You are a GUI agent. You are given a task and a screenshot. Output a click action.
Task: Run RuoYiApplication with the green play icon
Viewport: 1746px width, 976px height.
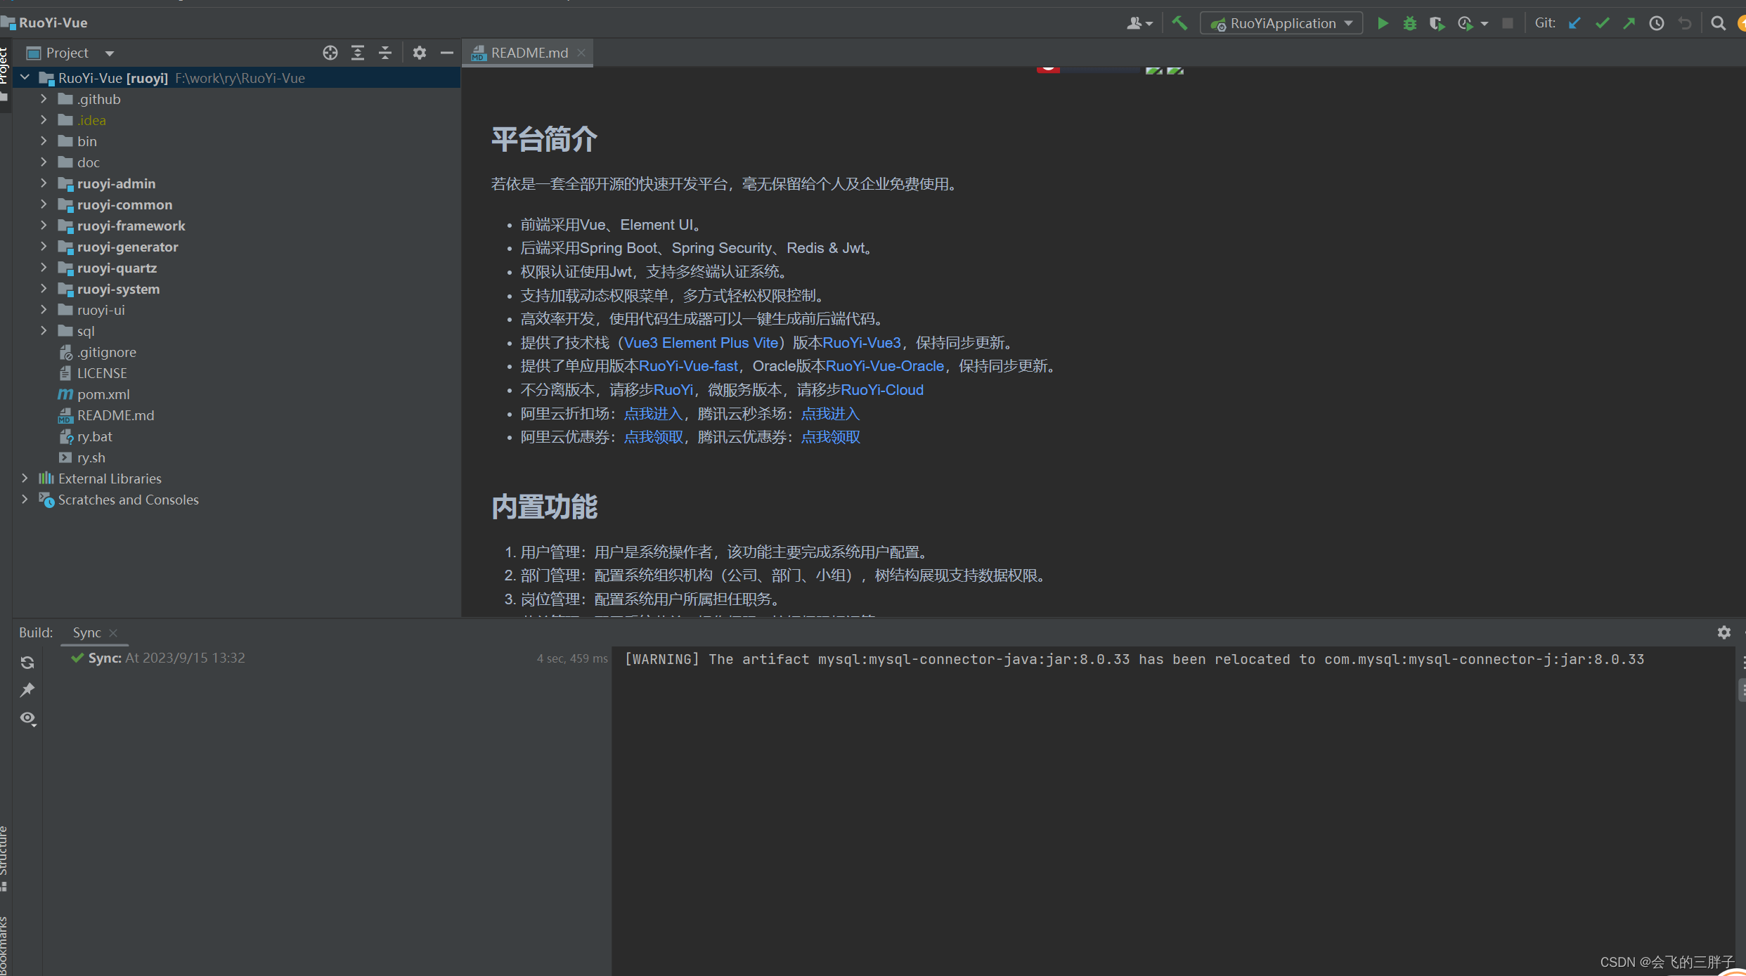pyautogui.click(x=1383, y=23)
